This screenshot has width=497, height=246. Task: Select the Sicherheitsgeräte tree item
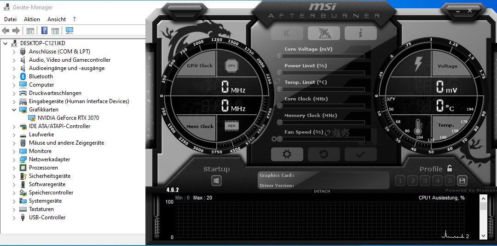[50, 176]
